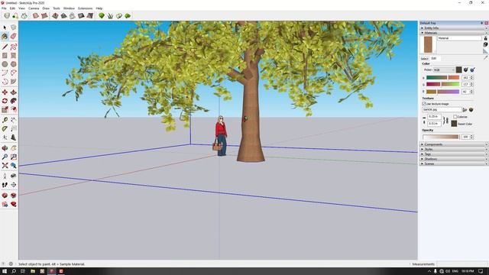489x275 pixels.
Task: Pick the Polygon tool
Action: click(x=14, y=64)
